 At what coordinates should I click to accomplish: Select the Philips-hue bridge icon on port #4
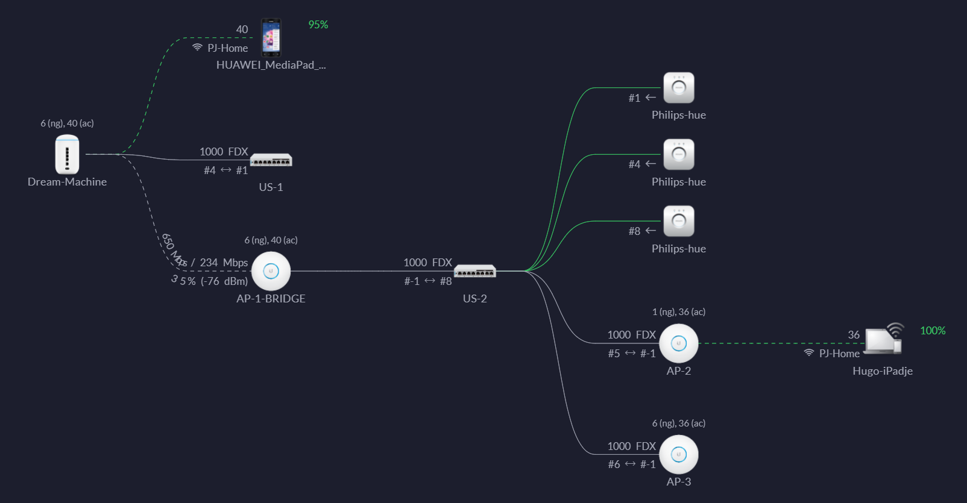(679, 155)
